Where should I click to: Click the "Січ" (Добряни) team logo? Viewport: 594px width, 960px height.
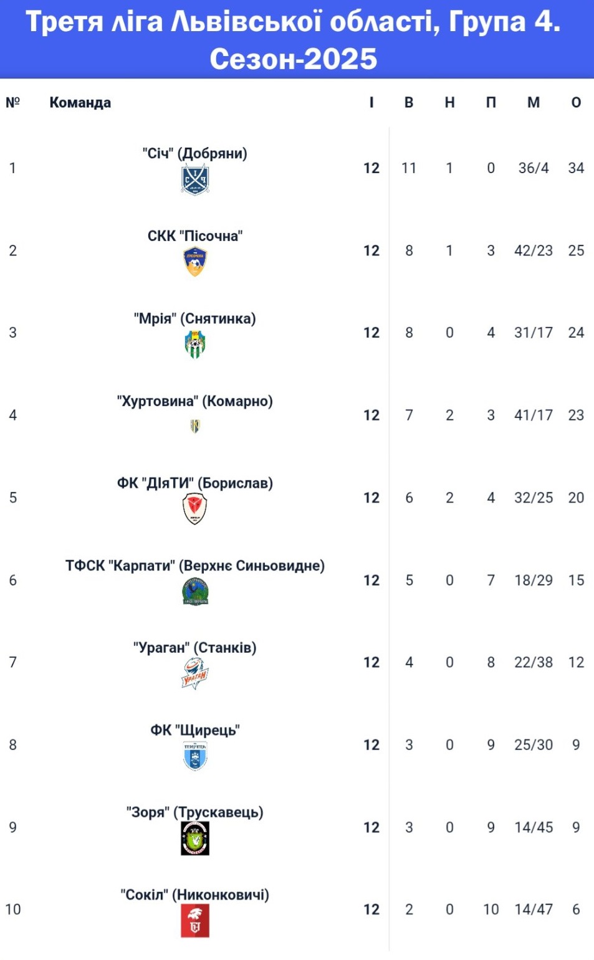pyautogui.click(x=195, y=180)
